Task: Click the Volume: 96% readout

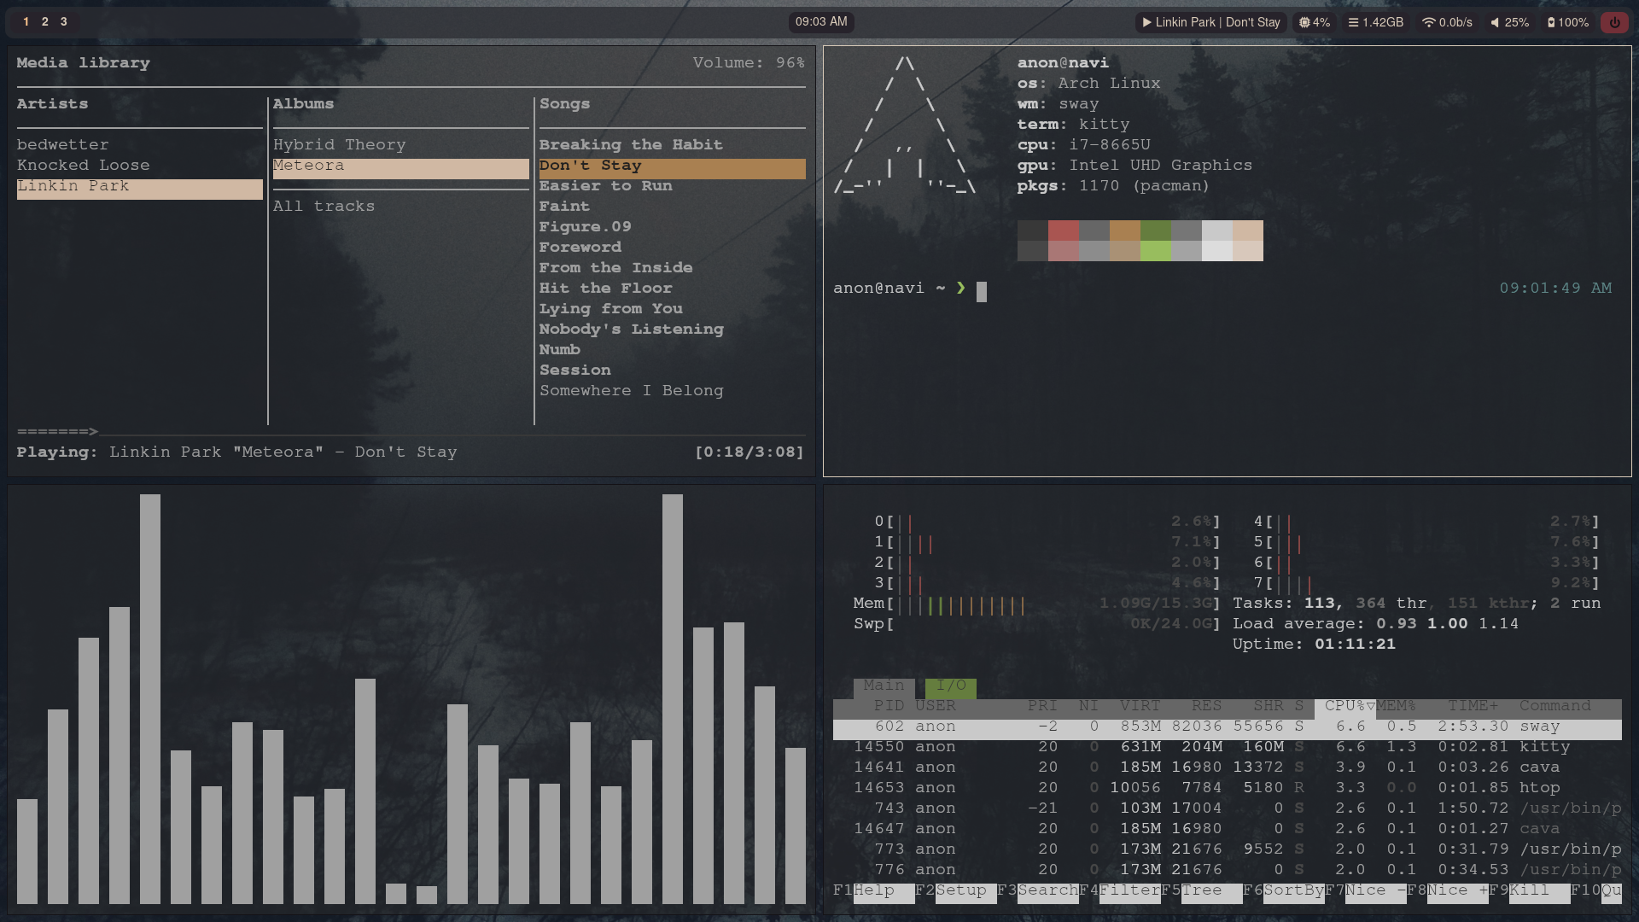Action: pyautogui.click(x=749, y=63)
